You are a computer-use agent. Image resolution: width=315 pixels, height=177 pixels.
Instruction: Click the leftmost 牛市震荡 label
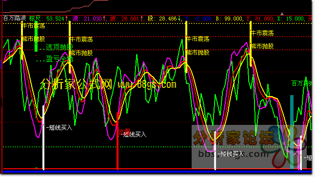[x=34, y=26]
